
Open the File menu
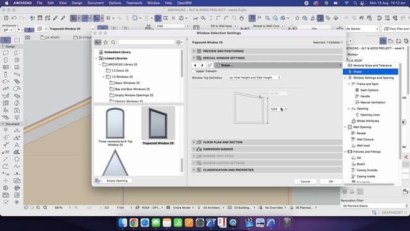[x=40, y=3]
